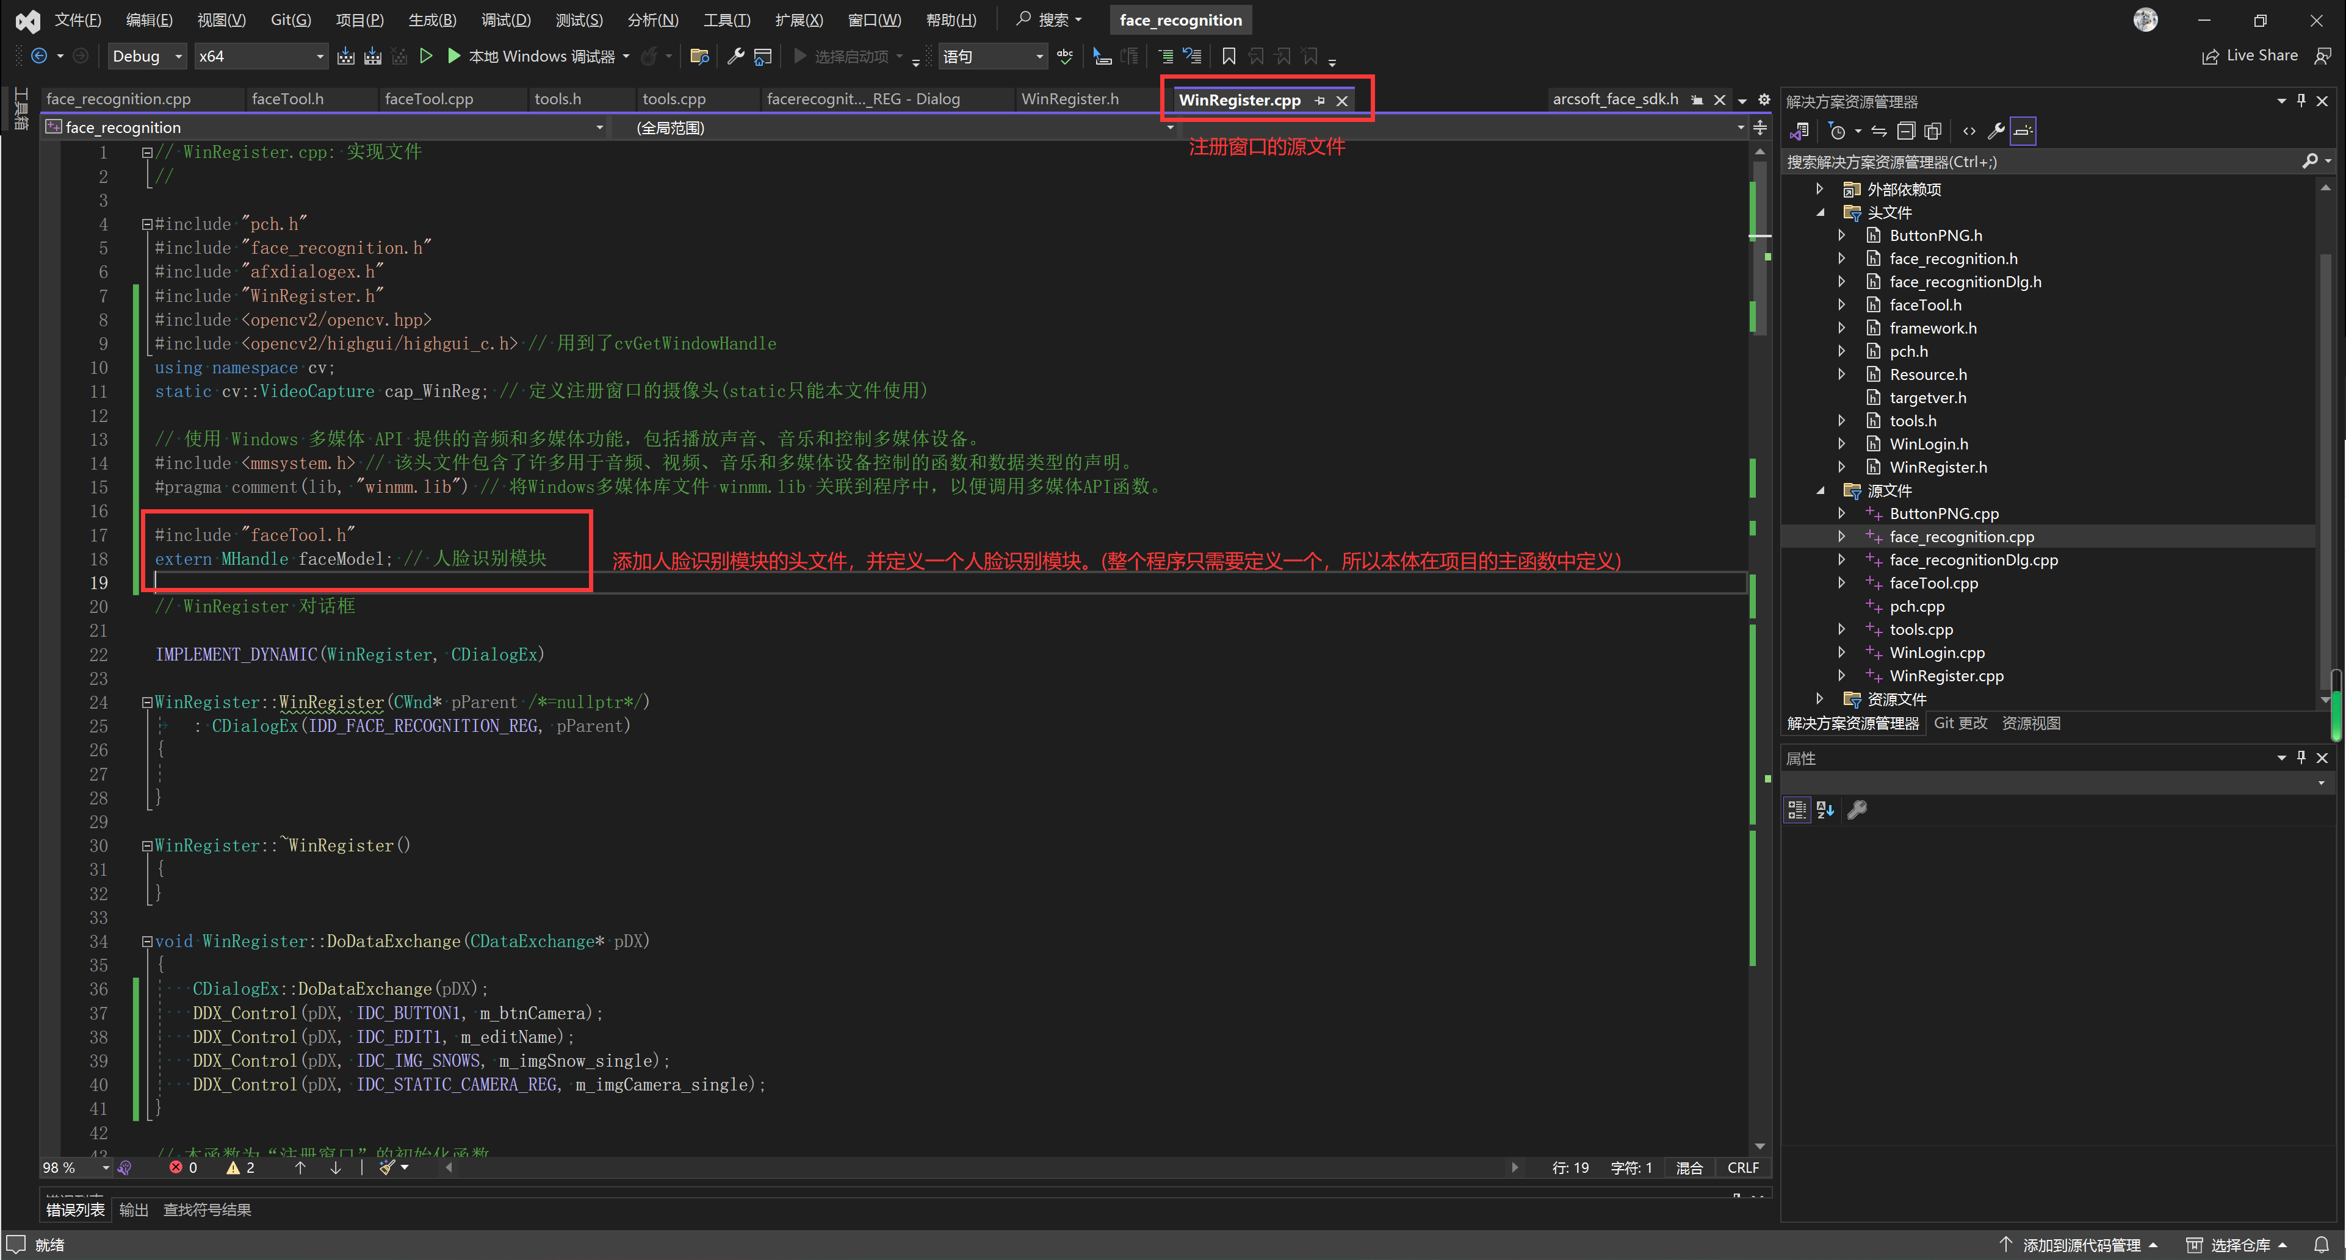Image resolution: width=2346 pixels, height=1260 pixels.
Task: Collapse the 头文件 folder in tree
Action: point(1819,213)
